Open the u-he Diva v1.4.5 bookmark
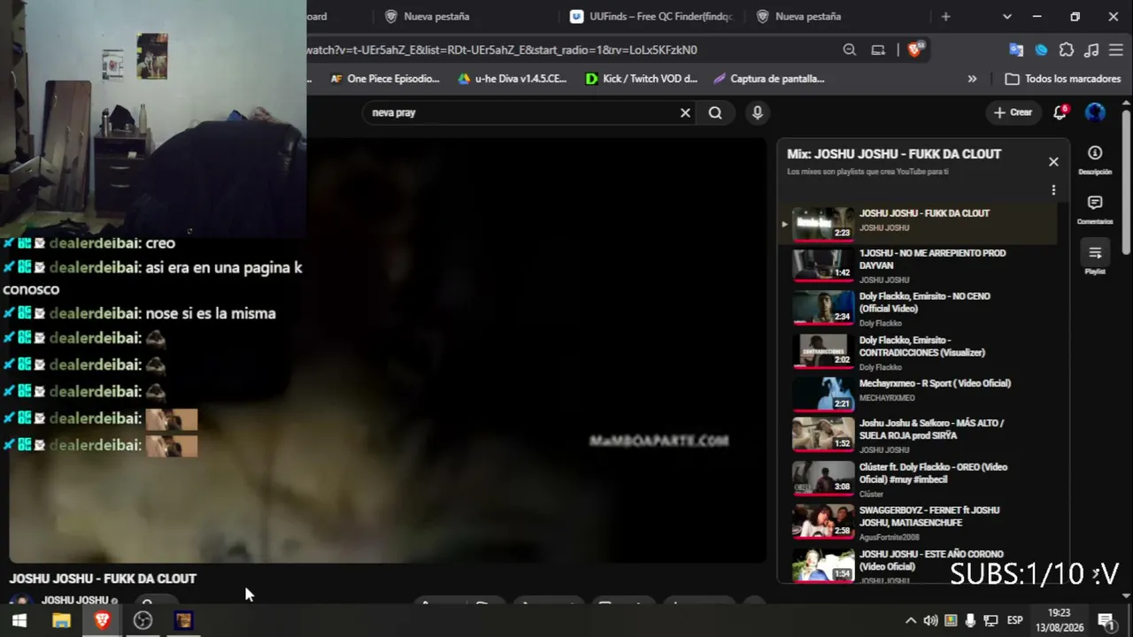The height and width of the screenshot is (637, 1133). (x=512, y=79)
